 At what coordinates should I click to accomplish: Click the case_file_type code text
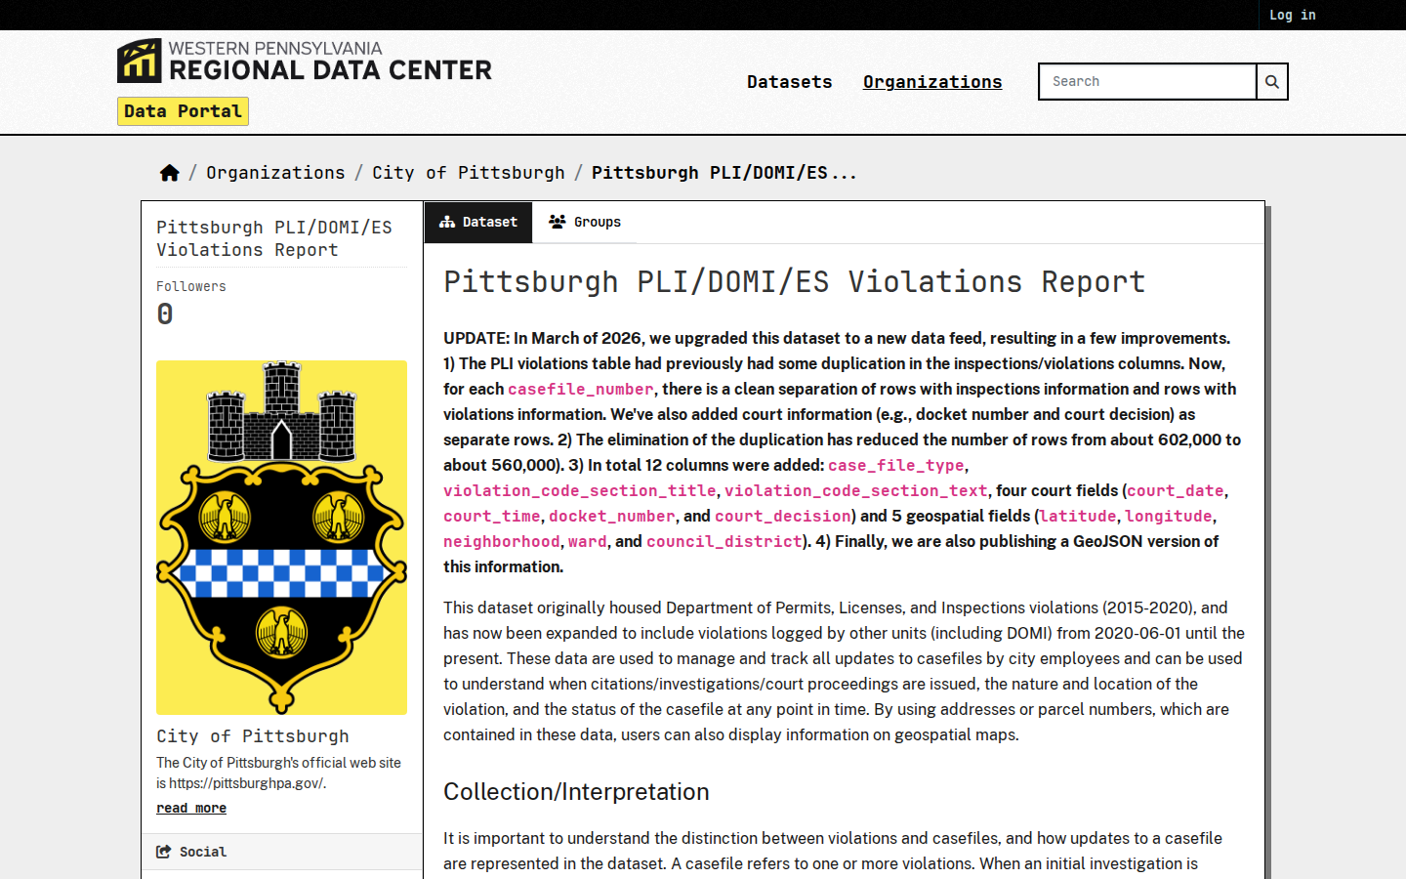pyautogui.click(x=896, y=465)
